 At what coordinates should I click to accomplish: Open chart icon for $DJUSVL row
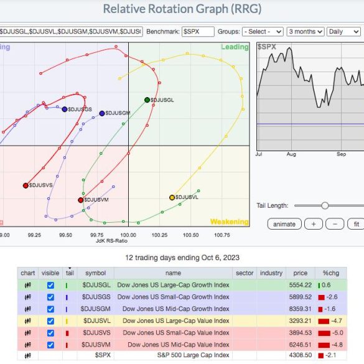27,321
